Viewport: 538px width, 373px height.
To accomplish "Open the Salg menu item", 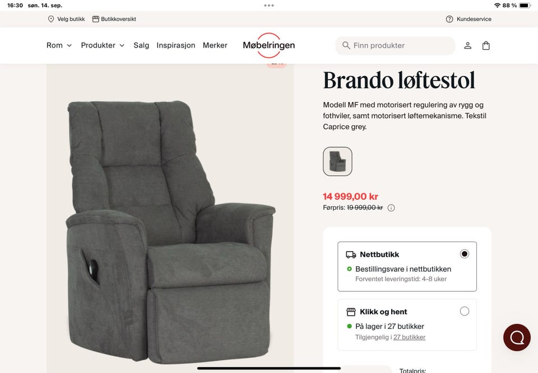I will pyautogui.click(x=141, y=45).
